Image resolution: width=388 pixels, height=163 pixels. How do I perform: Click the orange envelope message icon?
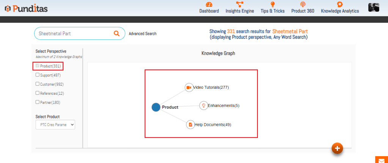[382, 160]
